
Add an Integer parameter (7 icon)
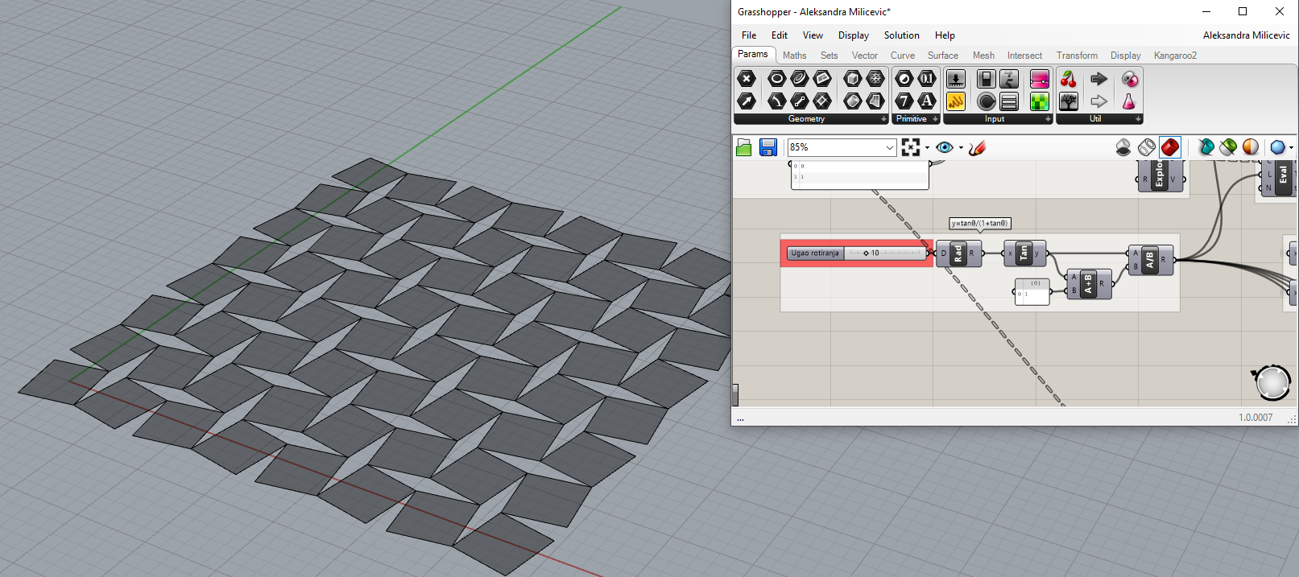pos(904,101)
